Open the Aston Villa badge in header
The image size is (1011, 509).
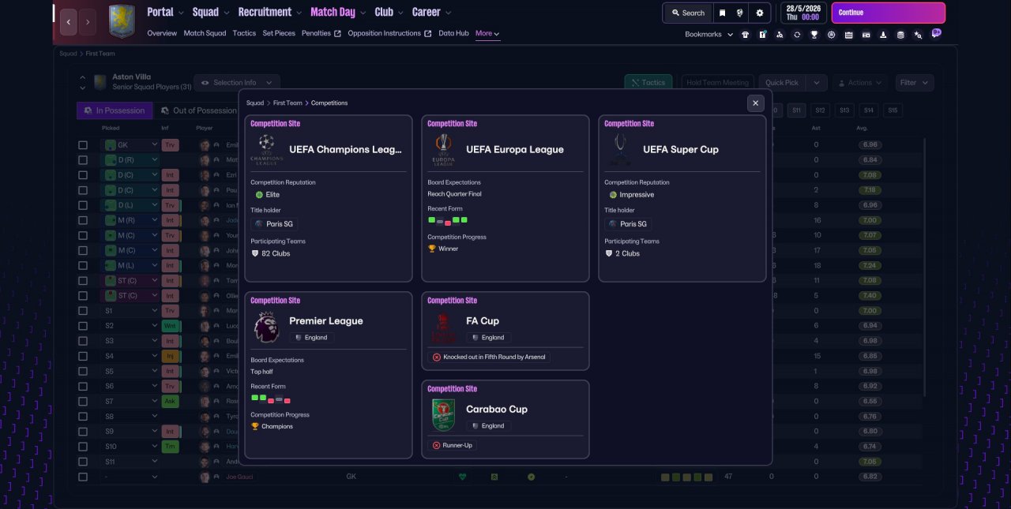pyautogui.click(x=121, y=21)
